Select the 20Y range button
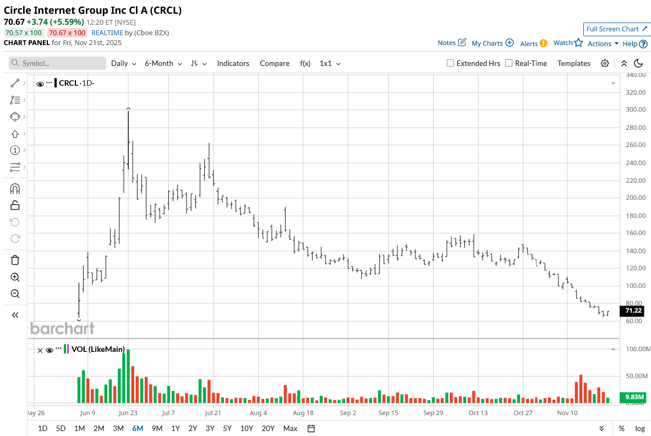 (x=268, y=428)
